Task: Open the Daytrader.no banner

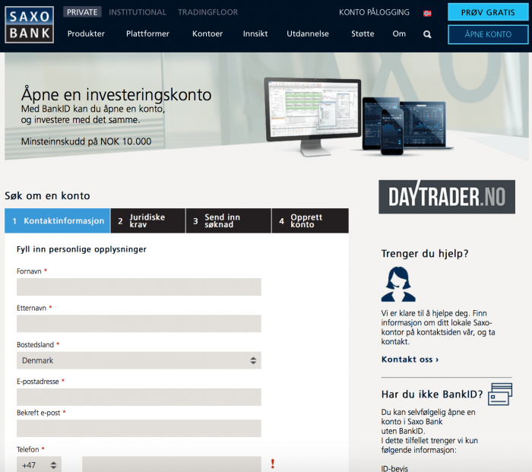Action: pos(447,197)
